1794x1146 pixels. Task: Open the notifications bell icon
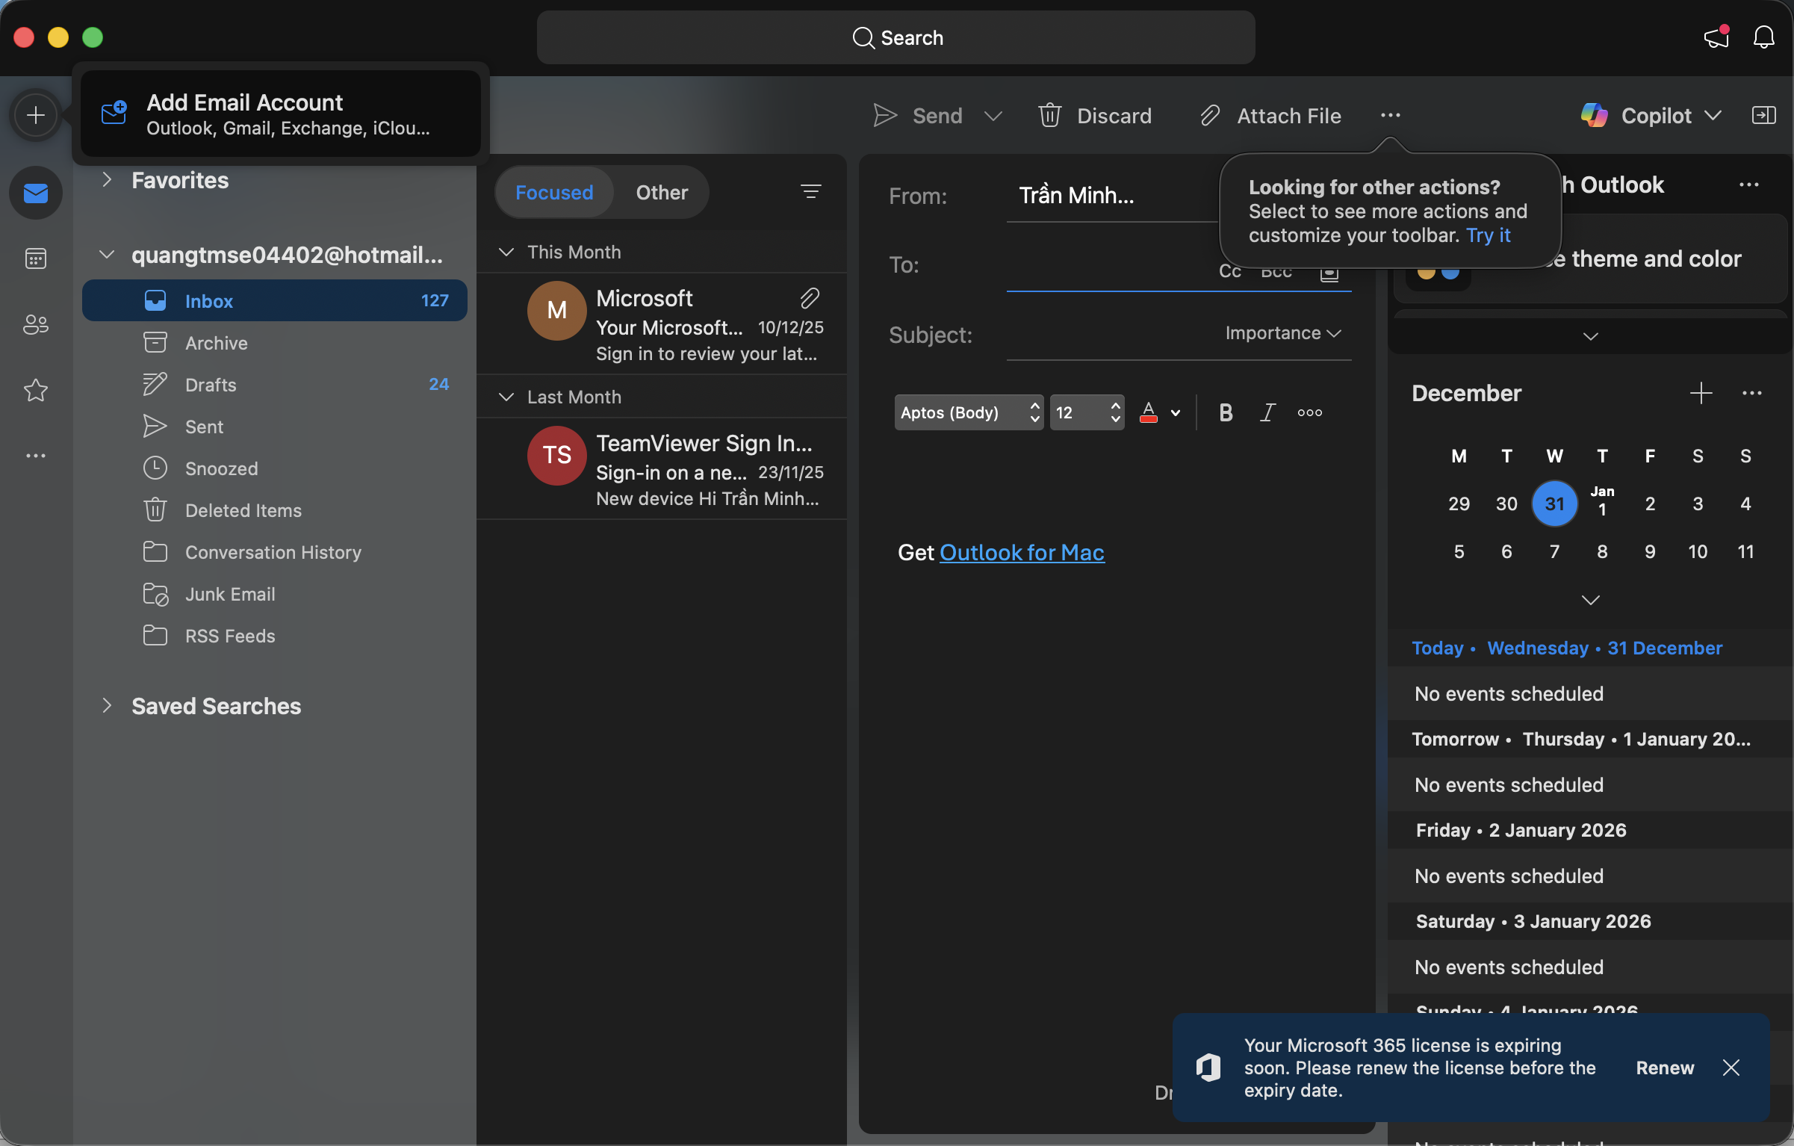pos(1763,37)
